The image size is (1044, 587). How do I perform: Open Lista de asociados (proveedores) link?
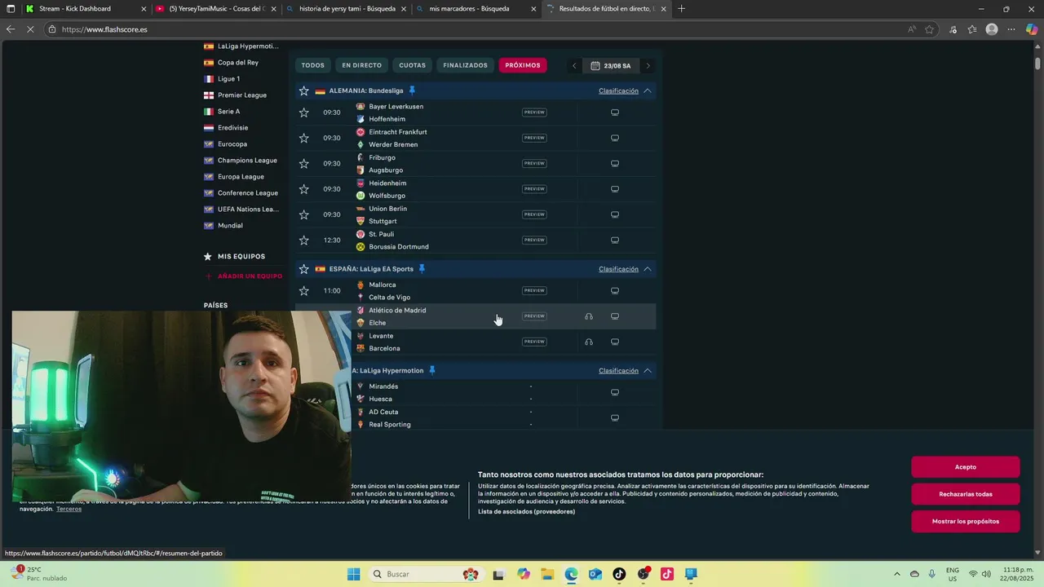click(526, 512)
